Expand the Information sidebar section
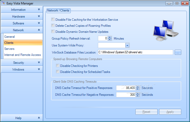Image resolution: width=190 pixels, height=122 pixels. click(x=22, y=9)
